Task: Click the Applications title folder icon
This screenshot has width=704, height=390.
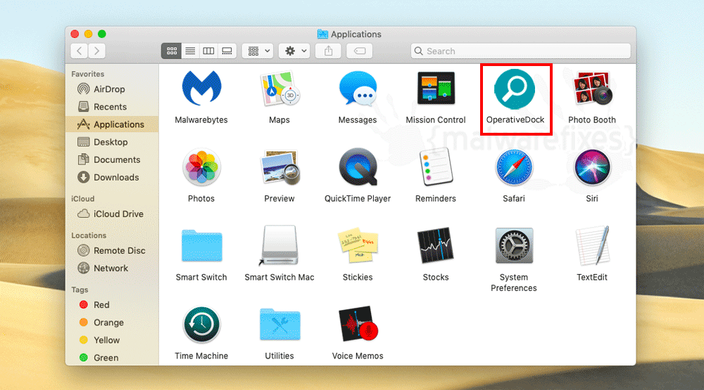Action: 322,34
